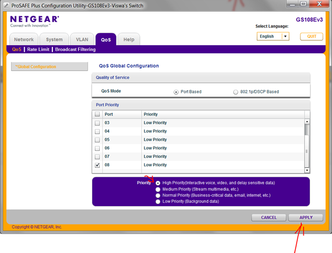Check the port 07 checkbox
Viewport: 332px width, 253px height.
pyautogui.click(x=97, y=156)
